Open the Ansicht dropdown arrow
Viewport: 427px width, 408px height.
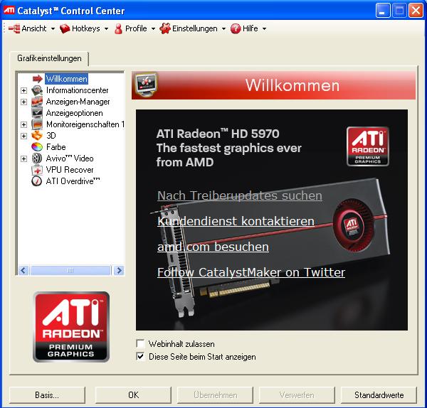click(53, 28)
